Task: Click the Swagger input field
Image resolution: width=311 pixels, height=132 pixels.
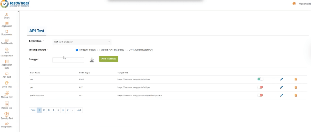Action: point(68,60)
